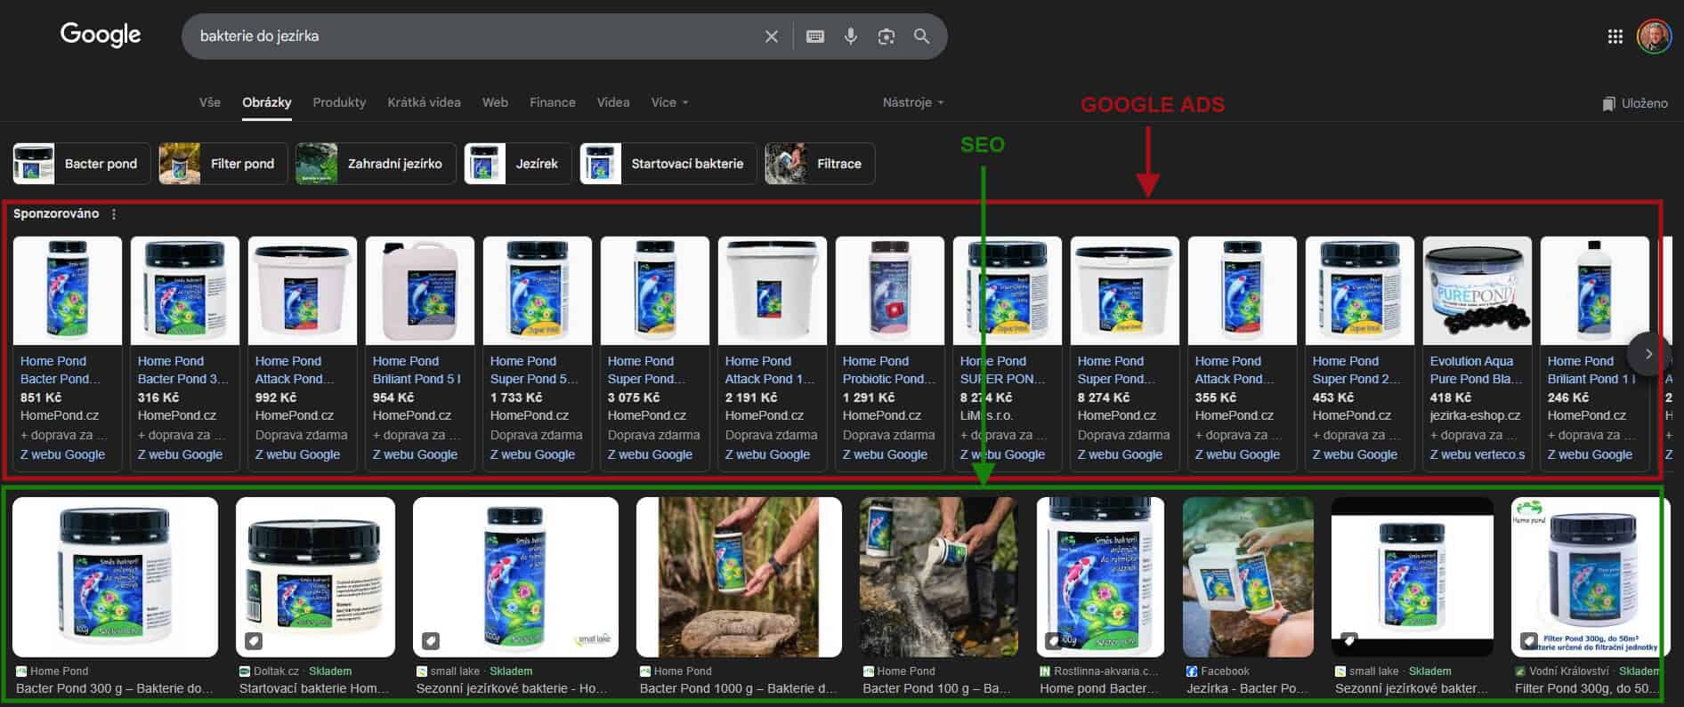The width and height of the screenshot is (1684, 707).
Task: Expand the Více dropdown
Action: point(669,102)
